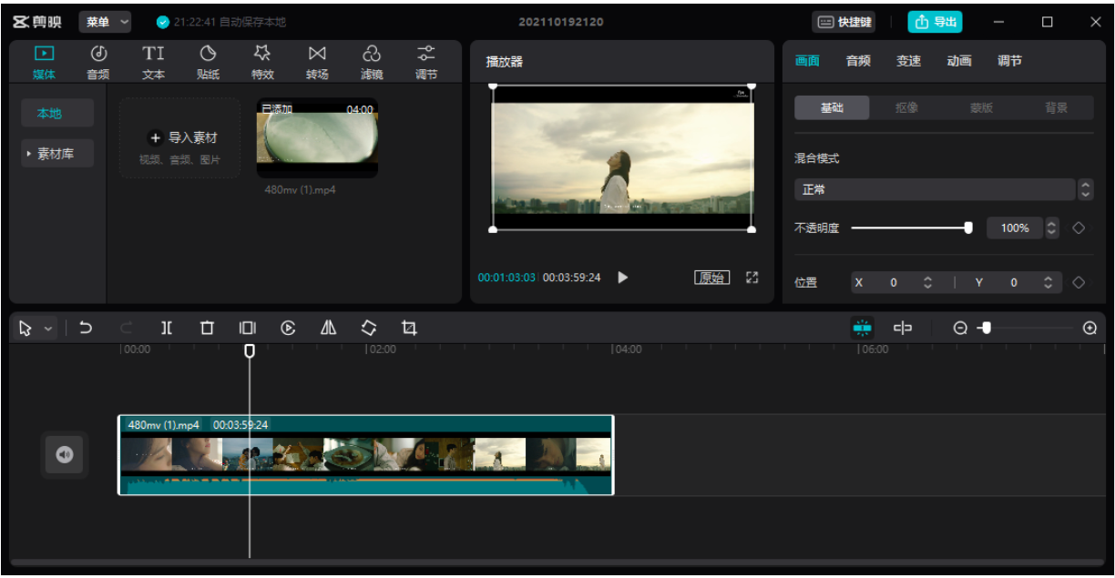Select the split clip tool
The image size is (1115, 578).
tap(167, 329)
